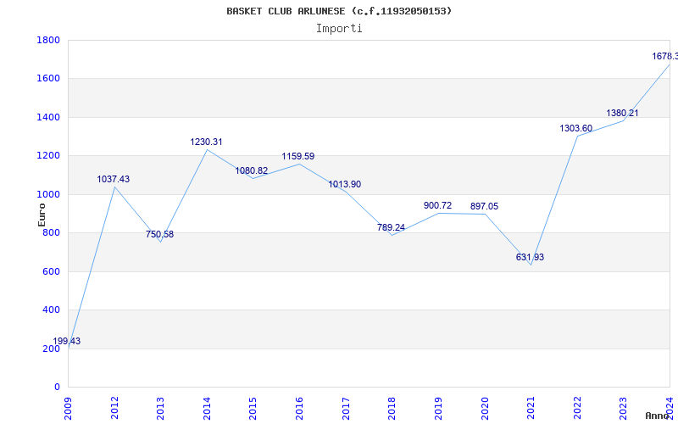Click the y-axis value 800

(52, 232)
